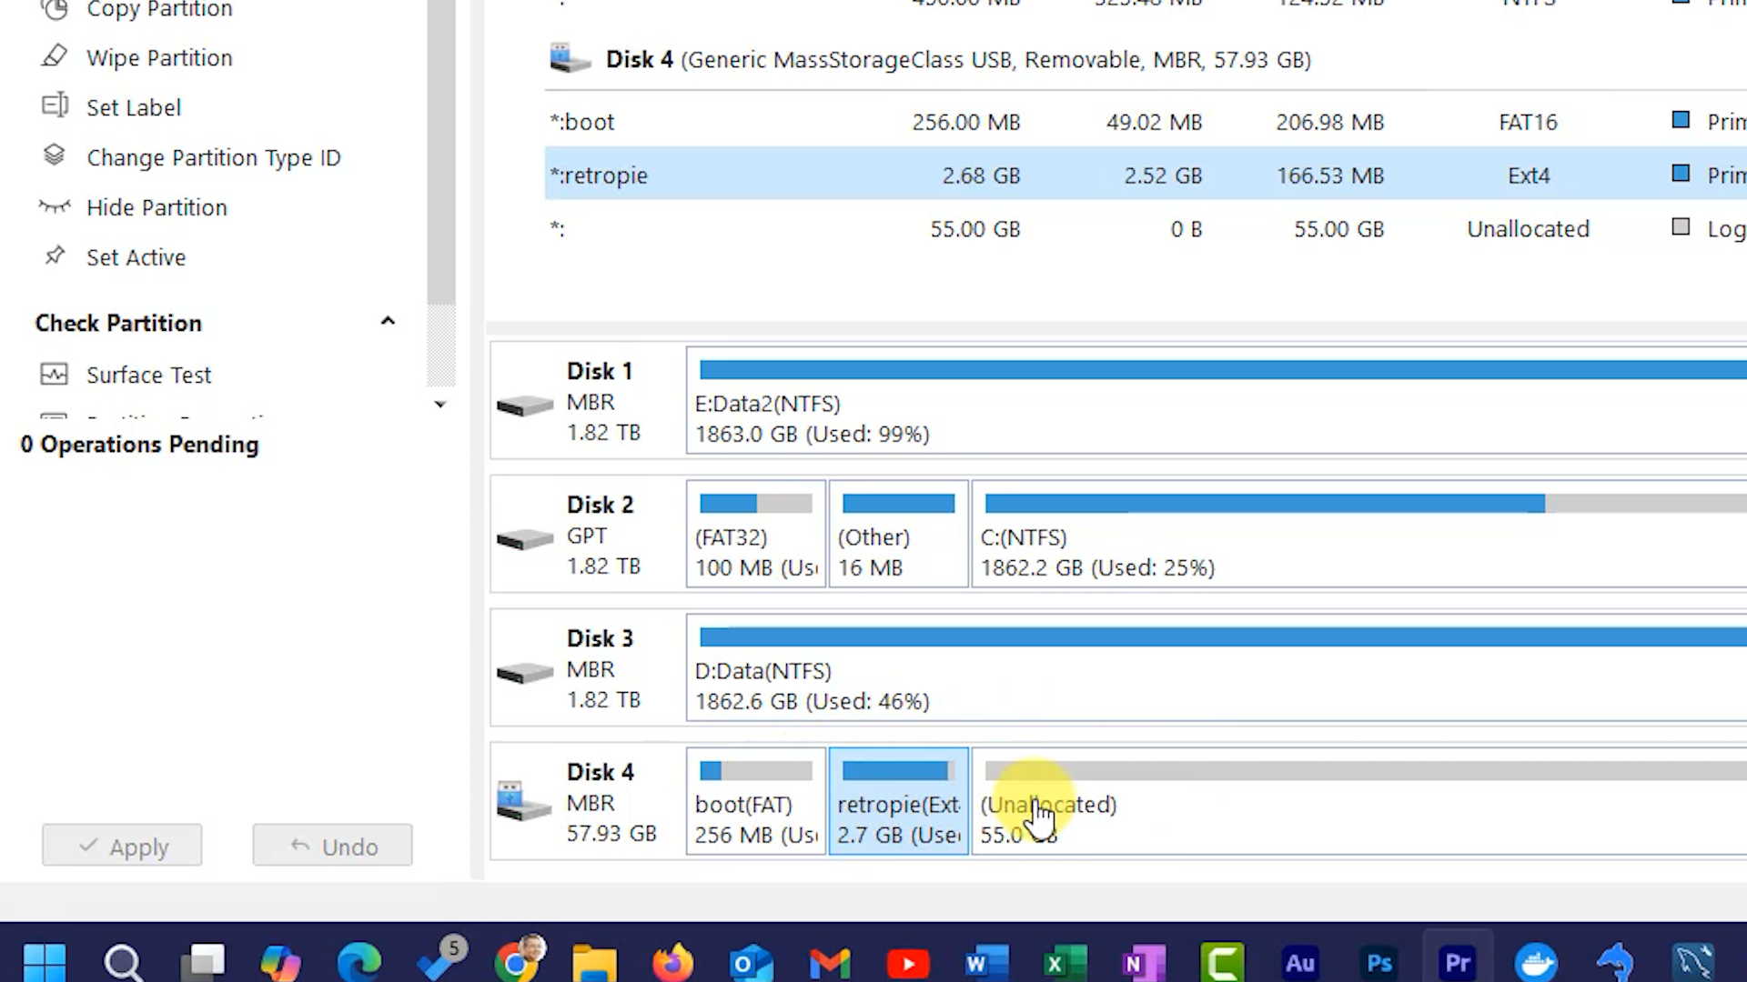Select the Set Active tool
The height and width of the screenshot is (982, 1747).
pyautogui.click(x=136, y=257)
